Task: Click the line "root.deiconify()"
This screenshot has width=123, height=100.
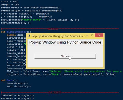Action: point(19,86)
